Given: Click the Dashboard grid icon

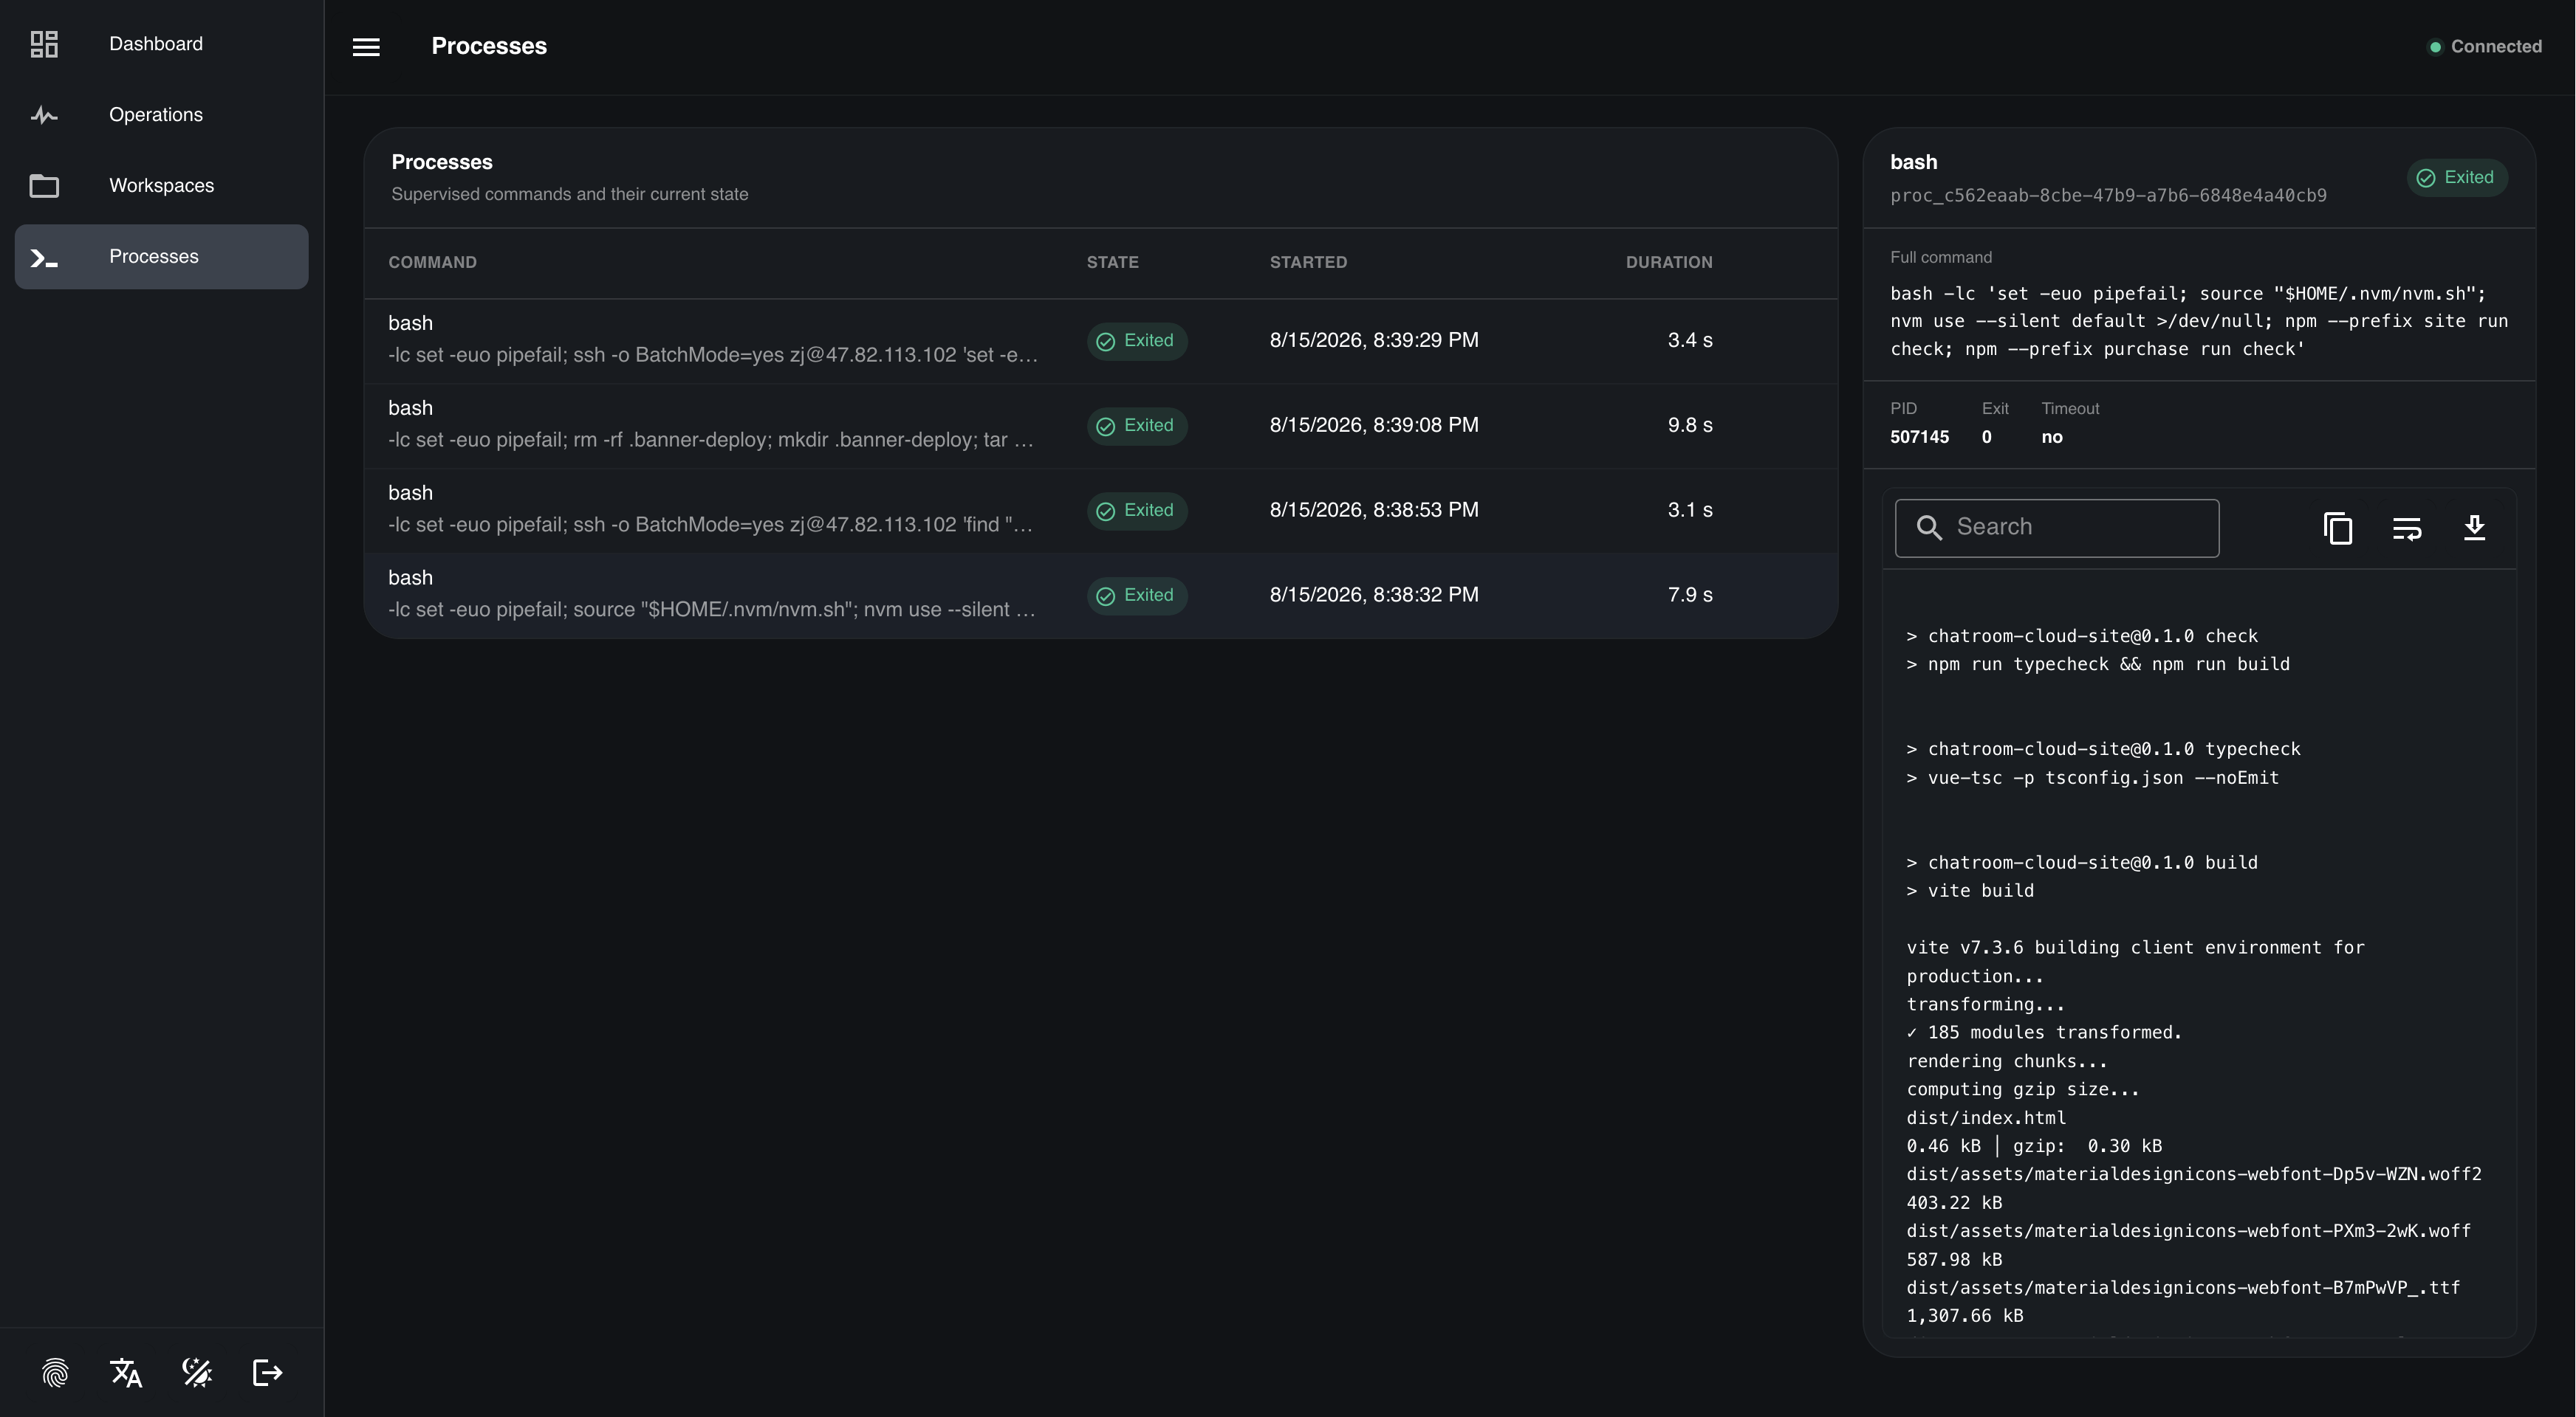Looking at the screenshot, I should click(x=44, y=44).
